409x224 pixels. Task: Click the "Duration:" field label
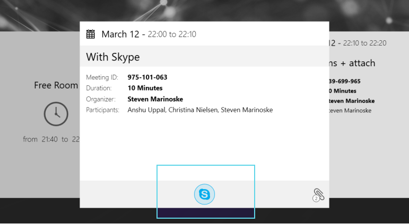[99, 88]
